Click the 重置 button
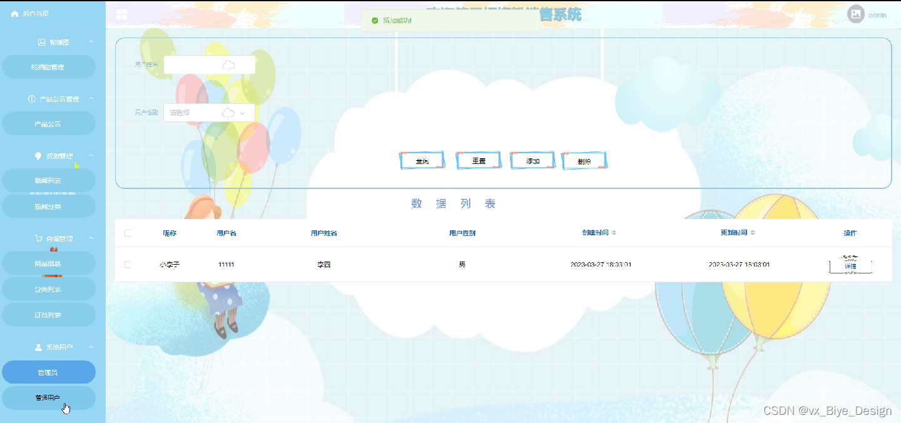This screenshot has width=901, height=423. (479, 161)
